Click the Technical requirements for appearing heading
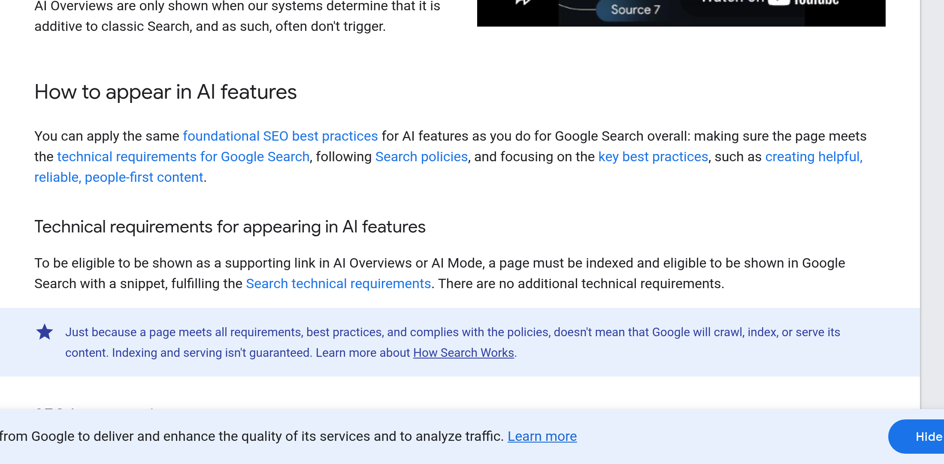This screenshot has width=944, height=464. tap(230, 227)
